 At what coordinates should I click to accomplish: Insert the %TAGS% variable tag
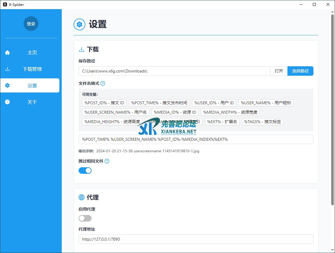[262, 122]
